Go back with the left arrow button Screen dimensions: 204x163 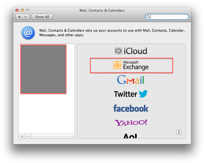pos(19,17)
